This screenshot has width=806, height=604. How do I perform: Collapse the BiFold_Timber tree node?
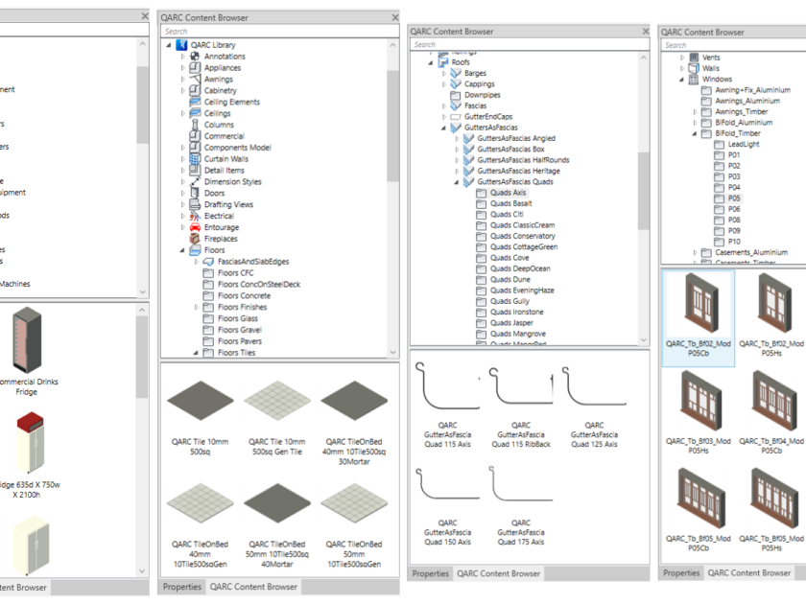694,134
